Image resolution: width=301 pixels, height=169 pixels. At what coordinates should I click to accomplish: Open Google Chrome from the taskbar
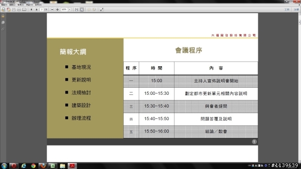tap(33, 166)
